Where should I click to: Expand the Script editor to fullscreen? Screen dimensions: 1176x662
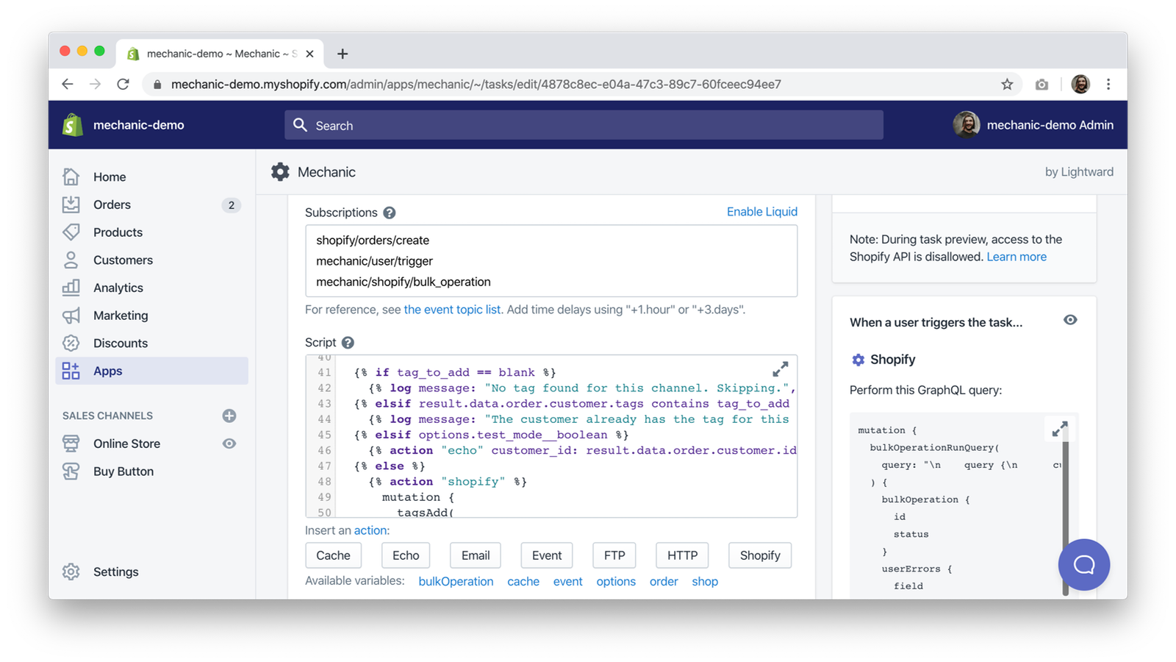[x=781, y=369]
